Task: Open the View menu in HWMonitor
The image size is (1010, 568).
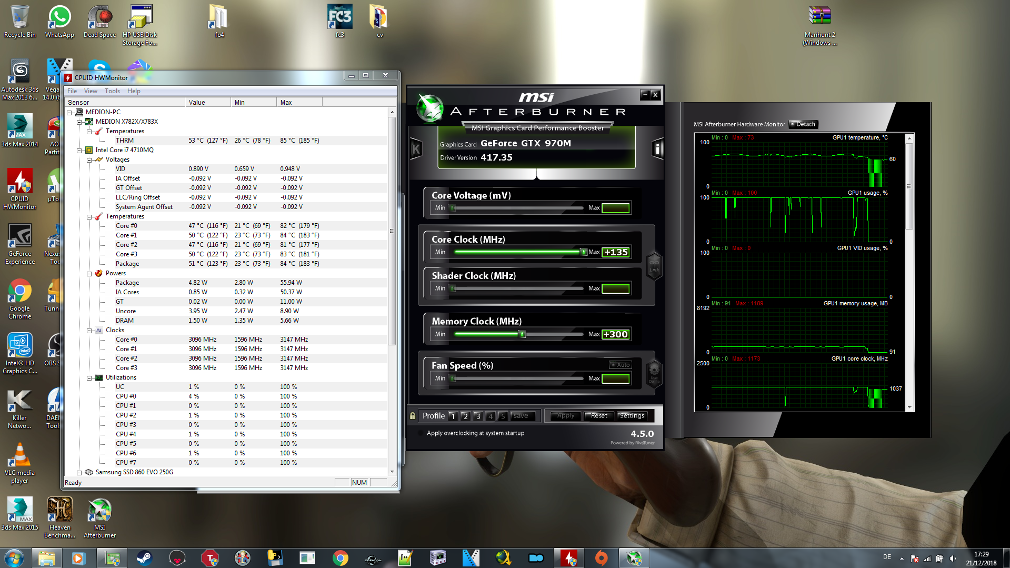Action: click(91, 91)
